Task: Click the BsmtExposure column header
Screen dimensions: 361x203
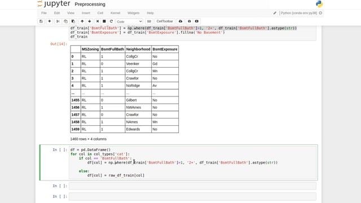Action: pos(165,49)
